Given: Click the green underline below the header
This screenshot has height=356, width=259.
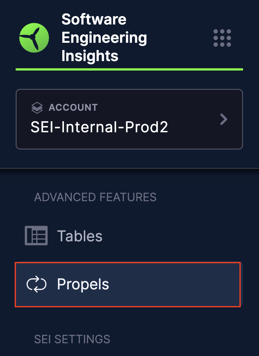Looking at the screenshot, I should click(129, 69).
